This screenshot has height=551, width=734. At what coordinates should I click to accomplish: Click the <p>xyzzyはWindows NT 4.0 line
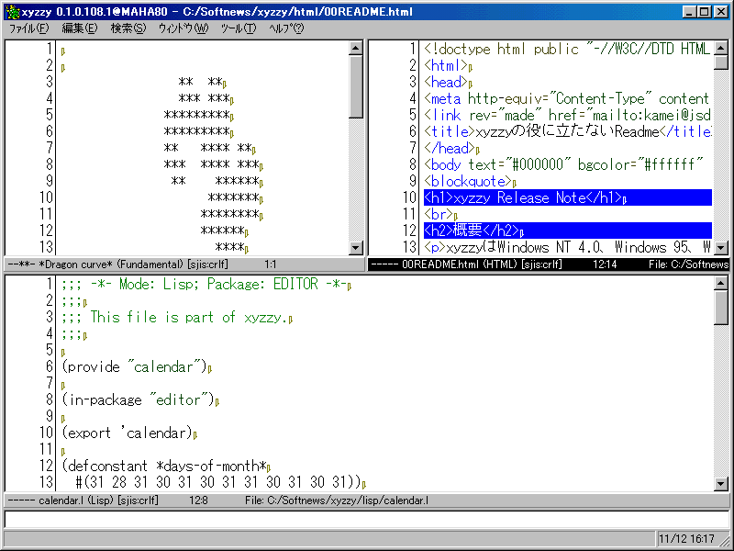[568, 247]
